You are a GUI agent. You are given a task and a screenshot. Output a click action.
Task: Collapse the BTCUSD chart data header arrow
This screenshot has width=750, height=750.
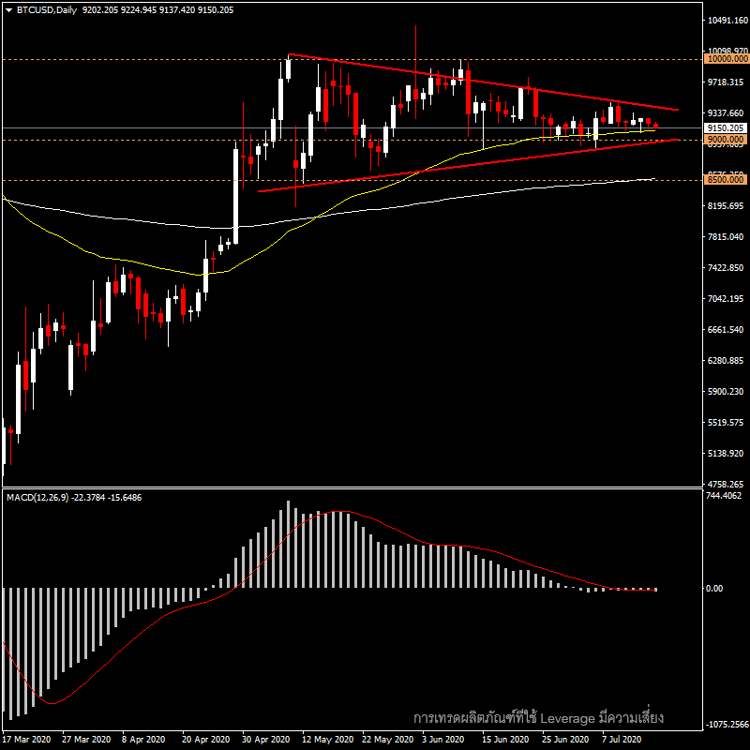click(x=8, y=10)
